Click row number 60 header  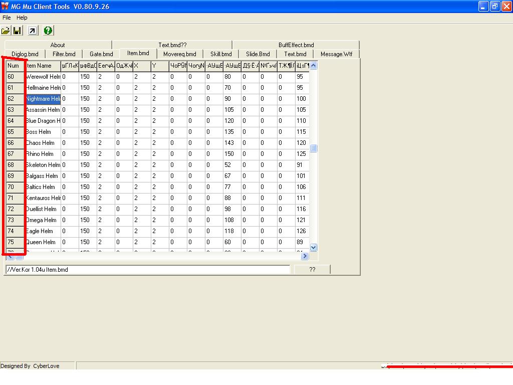click(15, 77)
